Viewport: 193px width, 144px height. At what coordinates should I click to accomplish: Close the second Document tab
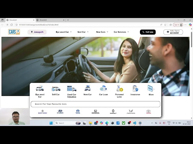[64, 20]
